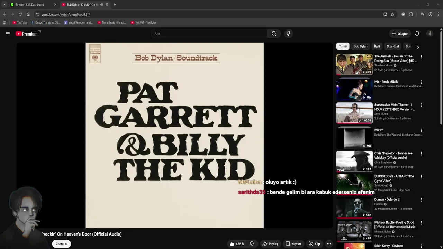Open the apps grid in bookmarks bar
This screenshot has width=443, height=249.
[x=4, y=22]
